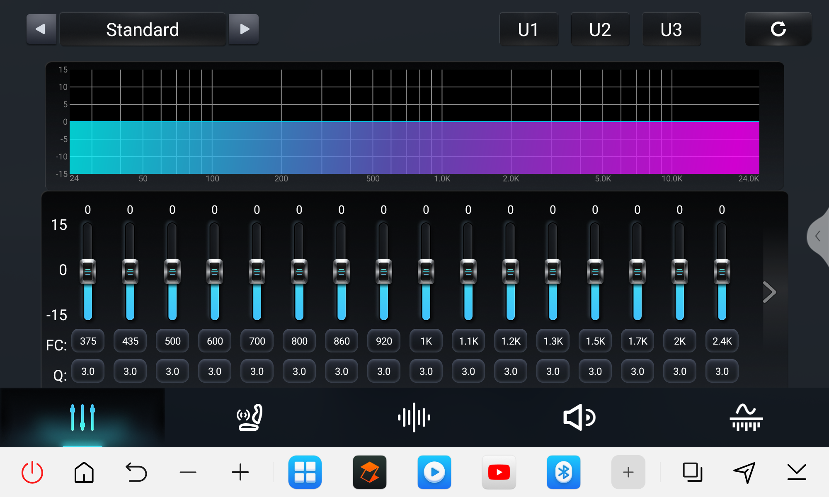Open the seat sound field tab
The image size is (829, 497).
click(x=249, y=417)
